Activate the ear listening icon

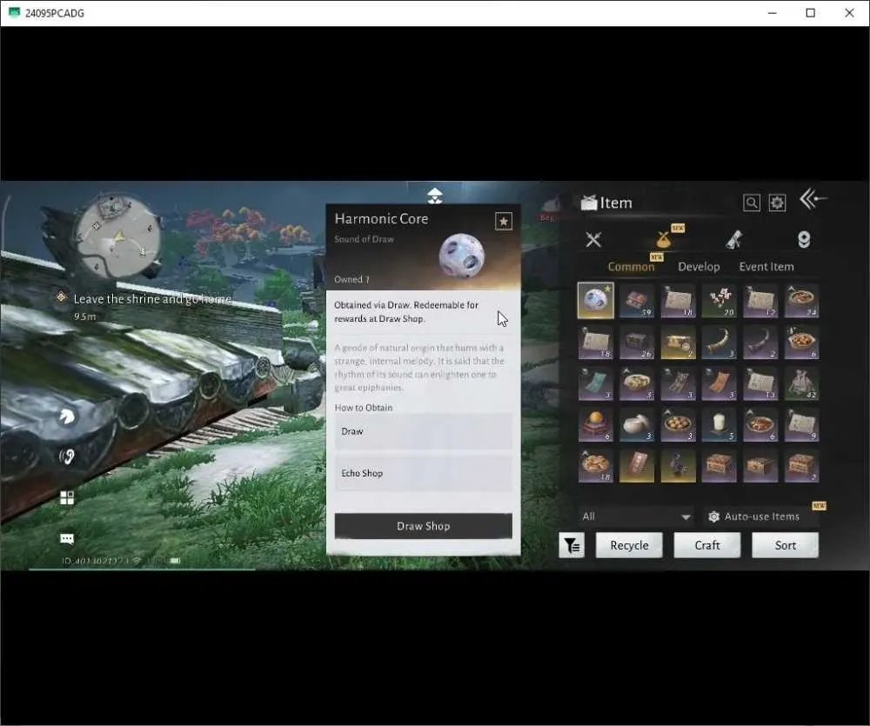pyautogui.click(x=67, y=456)
